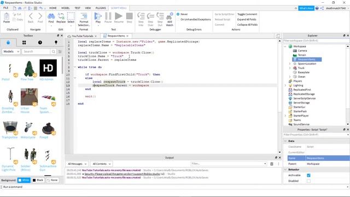
Task: Click the Pause test button
Action: coord(108,16)
